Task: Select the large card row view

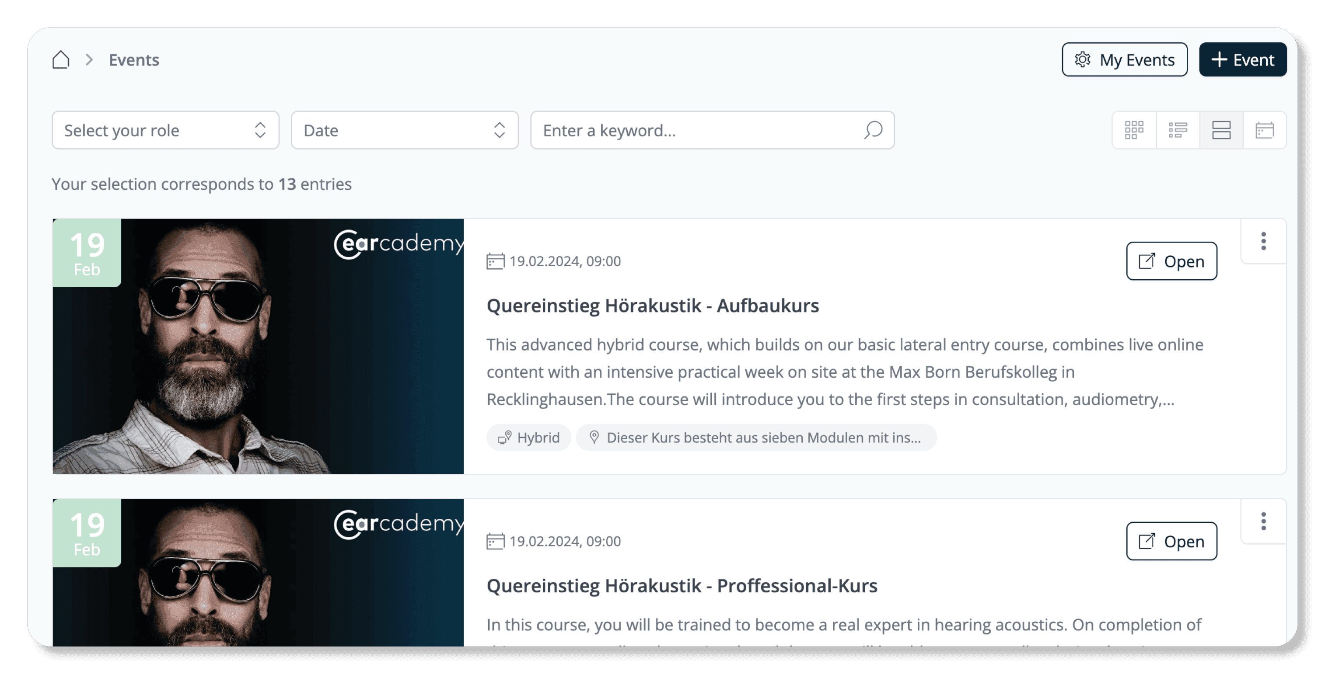Action: pos(1221,130)
